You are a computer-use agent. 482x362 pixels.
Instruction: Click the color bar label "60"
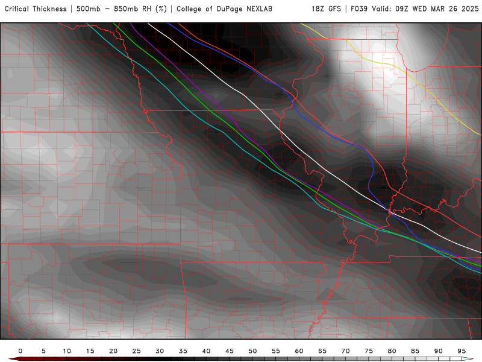pos(299,351)
